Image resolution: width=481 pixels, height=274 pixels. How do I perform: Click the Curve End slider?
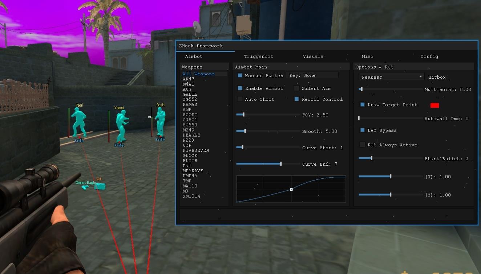pos(268,164)
